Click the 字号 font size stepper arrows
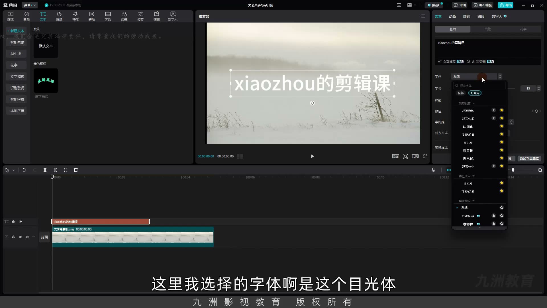Image resolution: width=547 pixels, height=308 pixels. tap(538, 88)
